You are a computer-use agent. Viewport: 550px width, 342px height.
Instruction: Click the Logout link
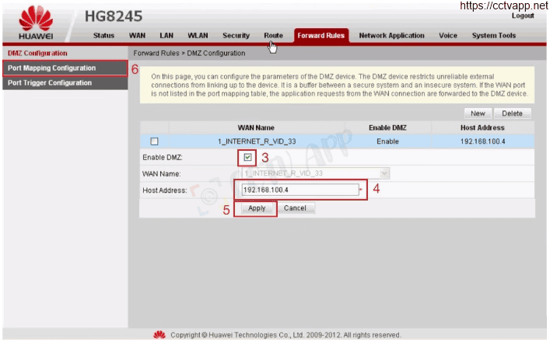[x=523, y=16]
